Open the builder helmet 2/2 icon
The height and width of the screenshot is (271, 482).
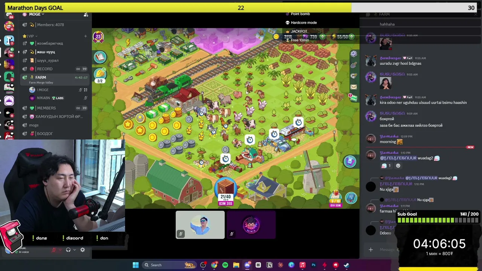click(x=100, y=75)
